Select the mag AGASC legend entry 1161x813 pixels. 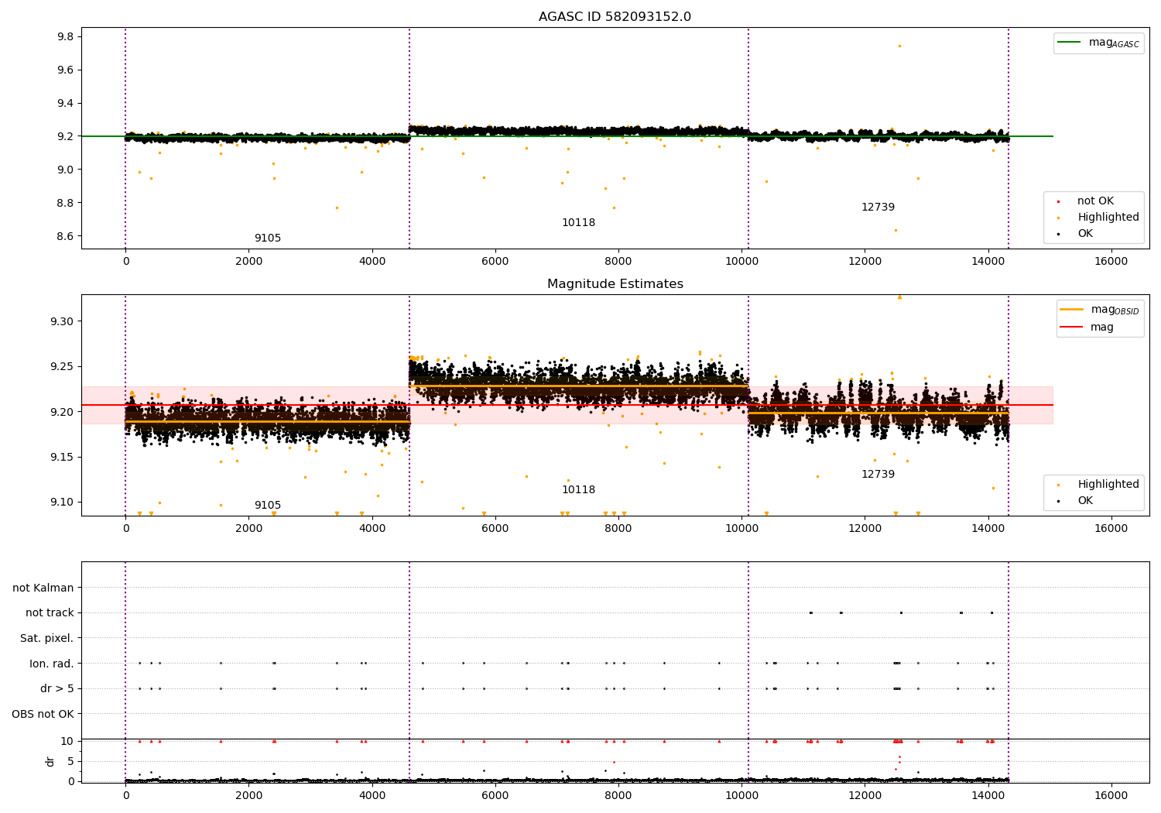pyautogui.click(x=1098, y=43)
